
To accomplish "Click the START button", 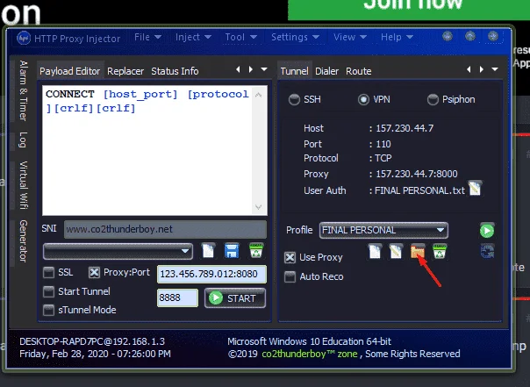I will coord(235,298).
